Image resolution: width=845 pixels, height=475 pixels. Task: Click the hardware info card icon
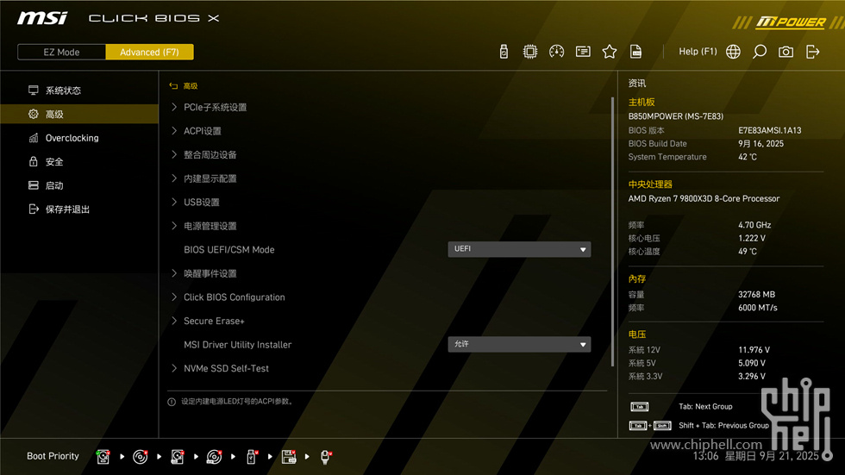click(583, 52)
